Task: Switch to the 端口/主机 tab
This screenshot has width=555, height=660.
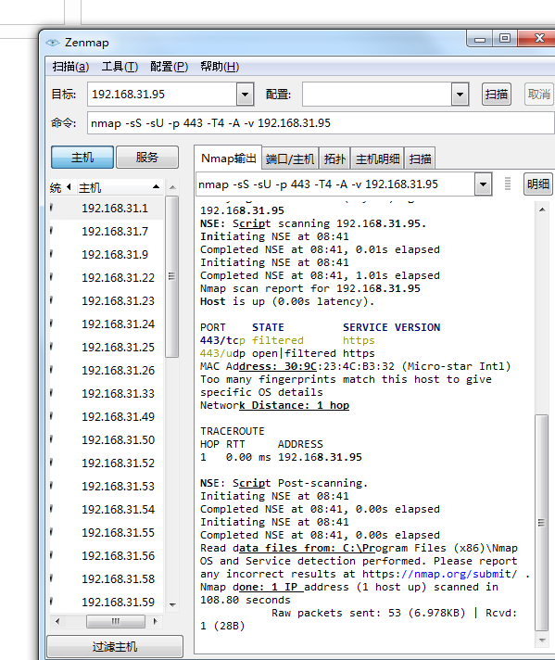Action: point(290,159)
